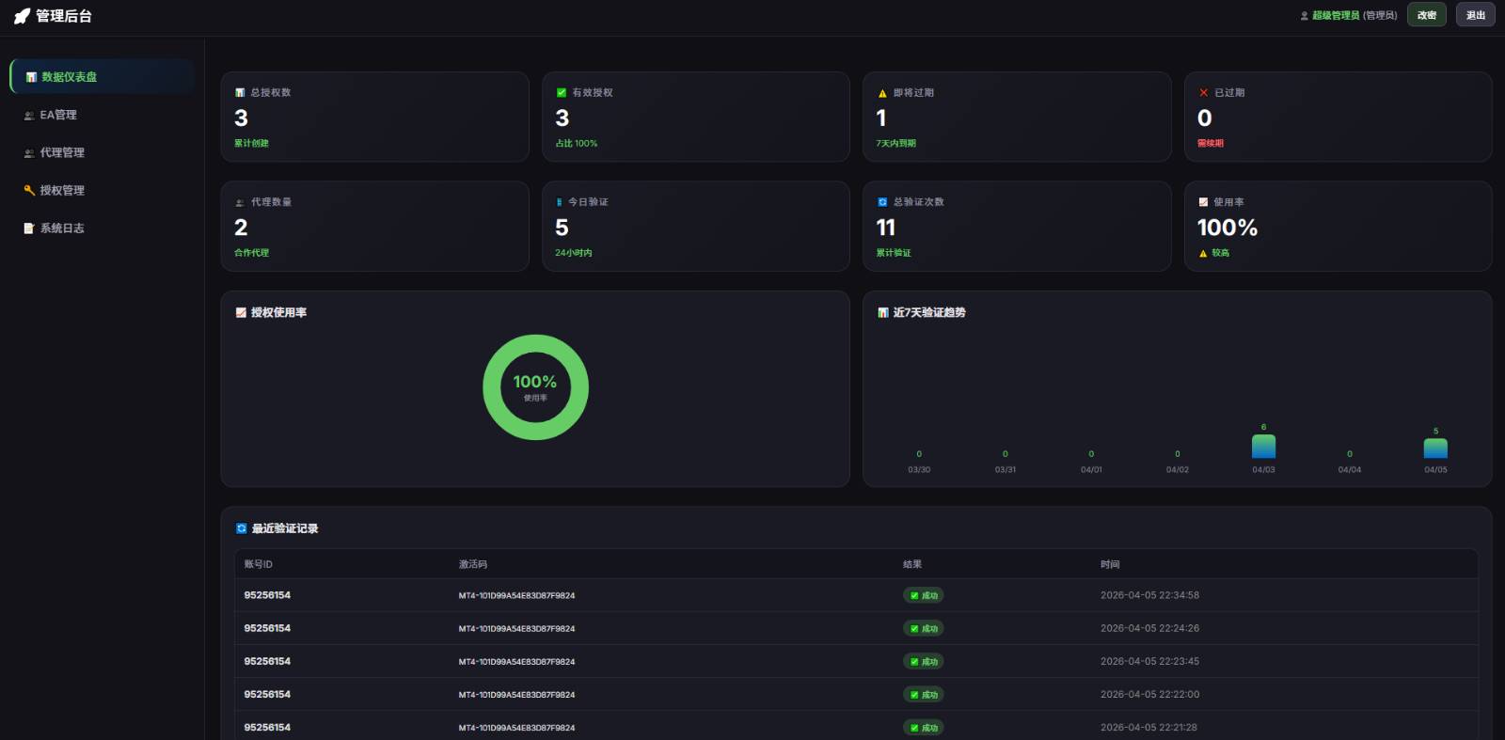
Task: Click the 退出 logout button
Action: 1476,15
